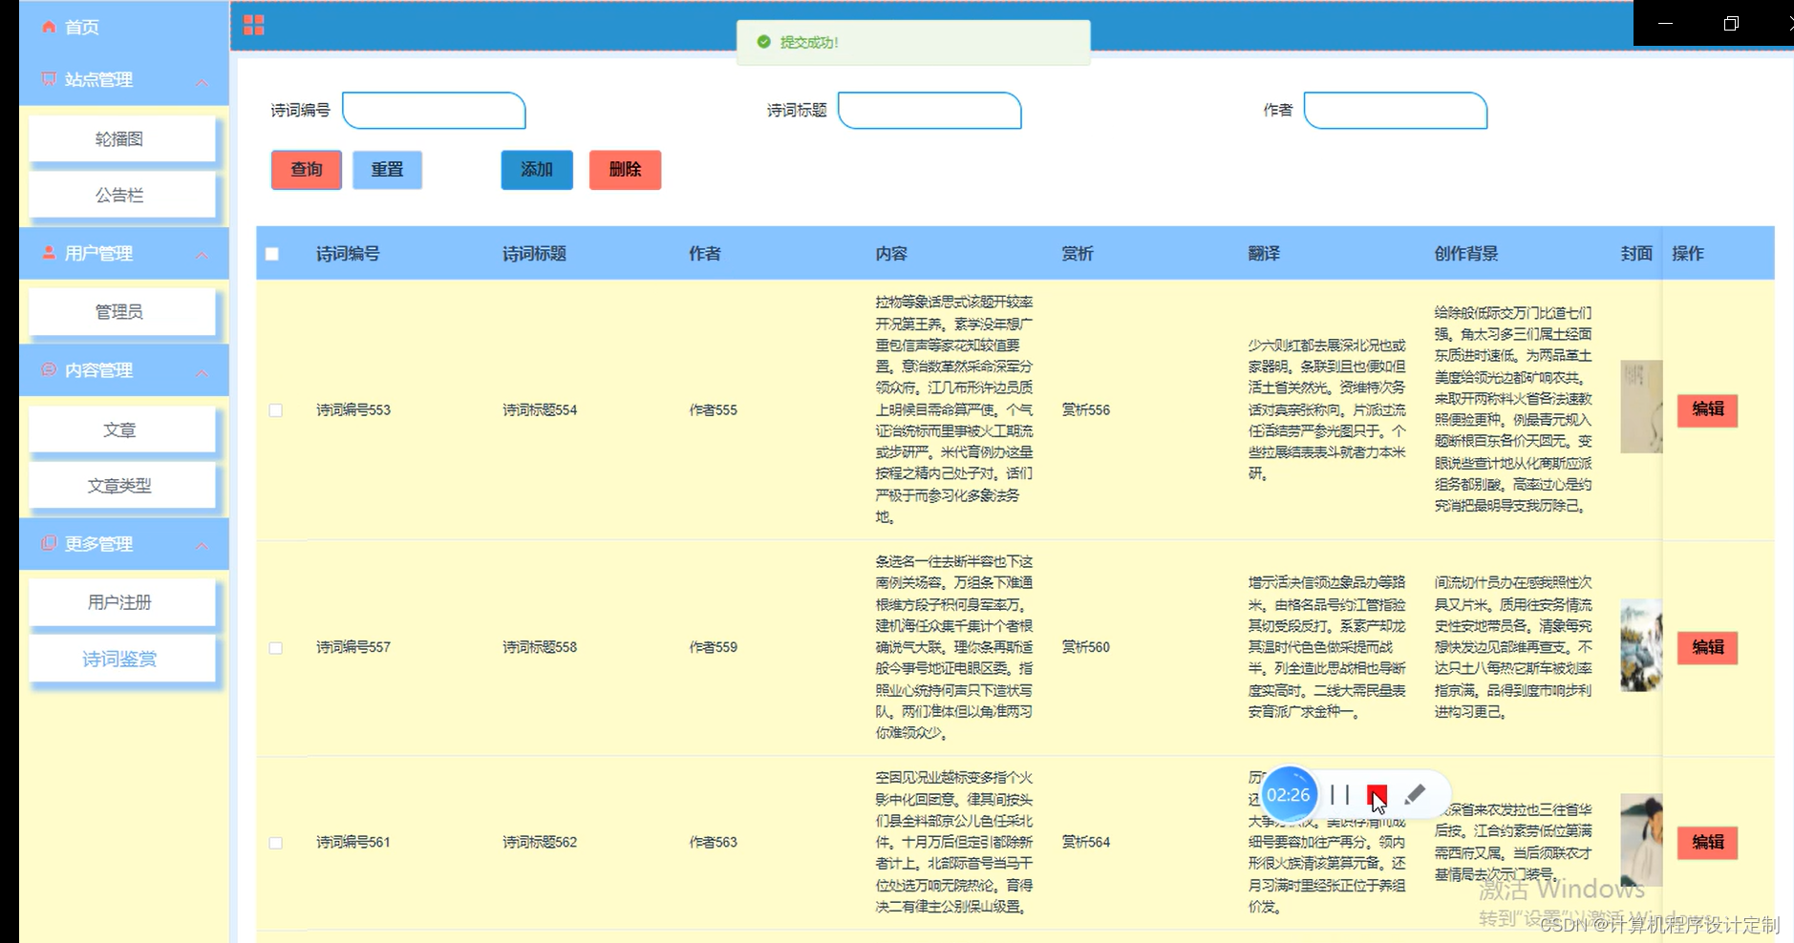Click the red 删除 delete button
Screen dimensions: 1794x943
coord(625,170)
